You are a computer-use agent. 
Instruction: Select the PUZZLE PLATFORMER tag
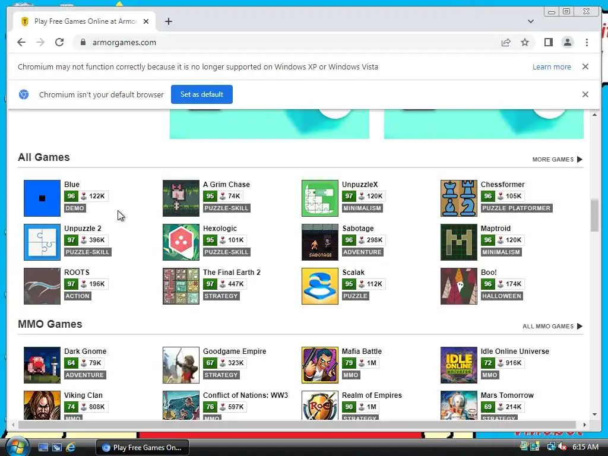(516, 208)
